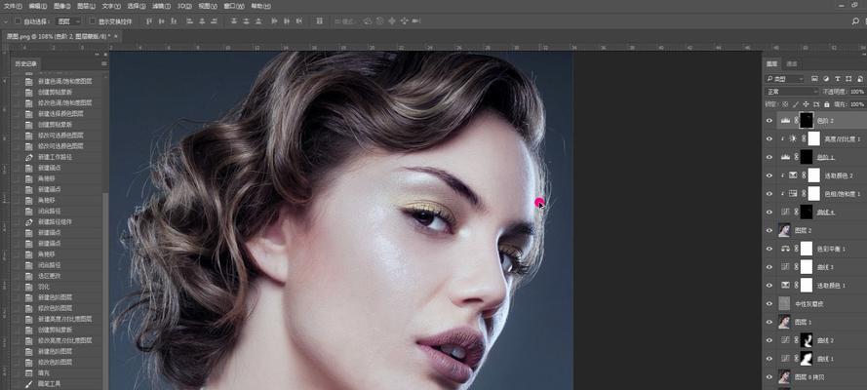
Task: Open the 窗口 (Window) menu
Action: [x=233, y=6]
